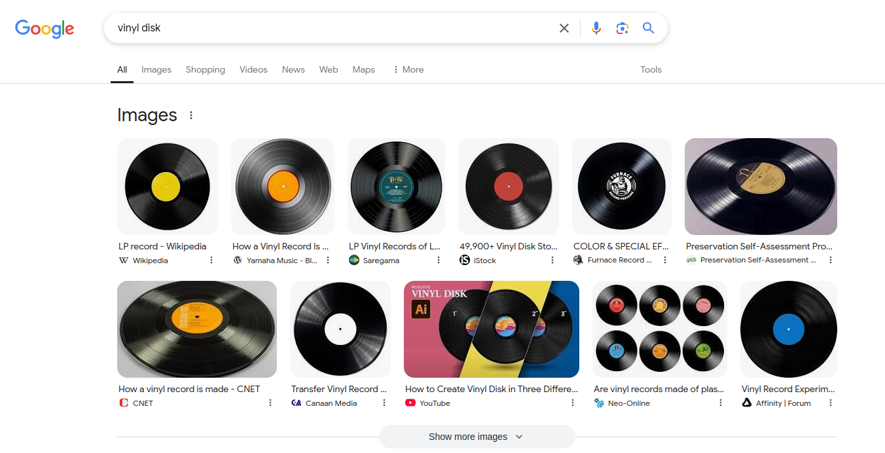
Task: Open three-dot menu for Wikipedia result
Action: [x=211, y=260]
